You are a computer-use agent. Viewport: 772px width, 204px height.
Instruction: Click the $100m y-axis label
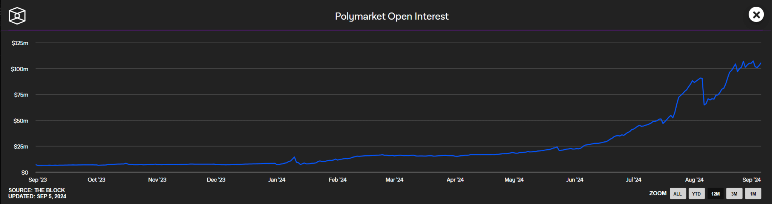20,69
